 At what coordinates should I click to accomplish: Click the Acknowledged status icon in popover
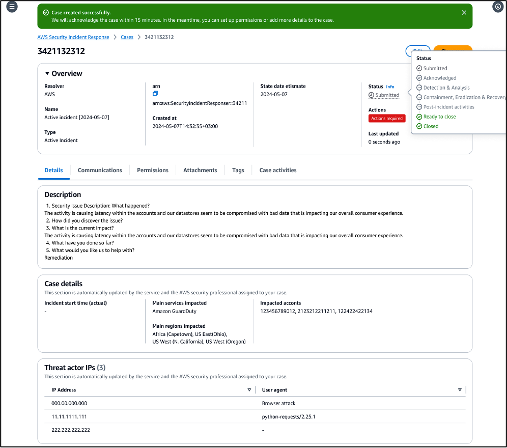click(x=419, y=78)
